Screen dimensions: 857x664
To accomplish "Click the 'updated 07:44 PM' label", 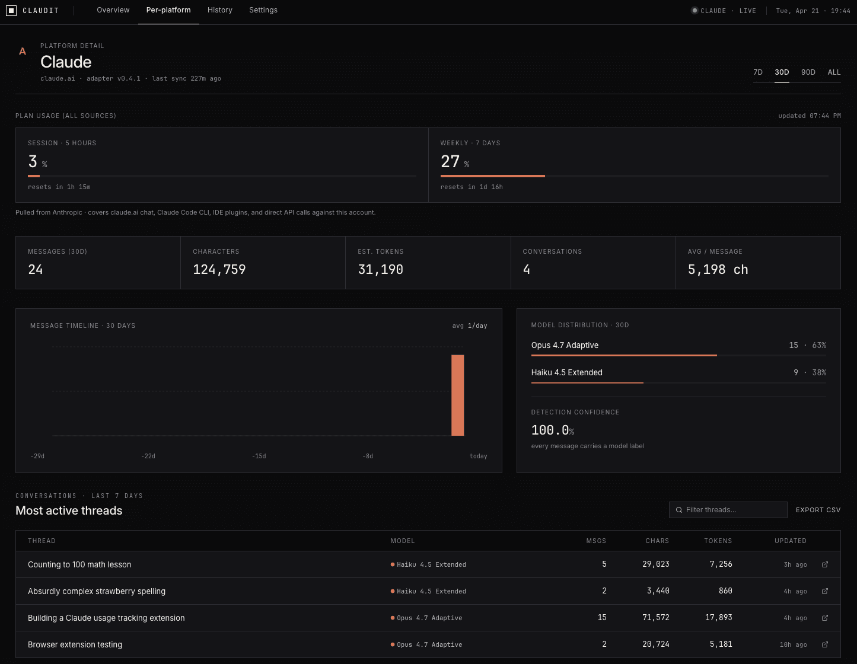I will tap(810, 116).
